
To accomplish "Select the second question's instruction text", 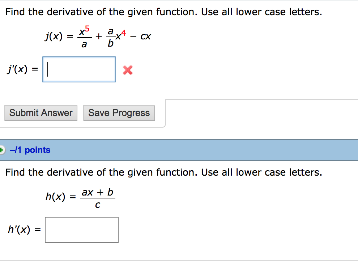I will (x=163, y=172).
